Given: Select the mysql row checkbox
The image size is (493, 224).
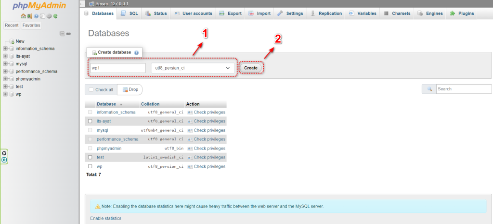Looking at the screenshot, I should (90, 130).
